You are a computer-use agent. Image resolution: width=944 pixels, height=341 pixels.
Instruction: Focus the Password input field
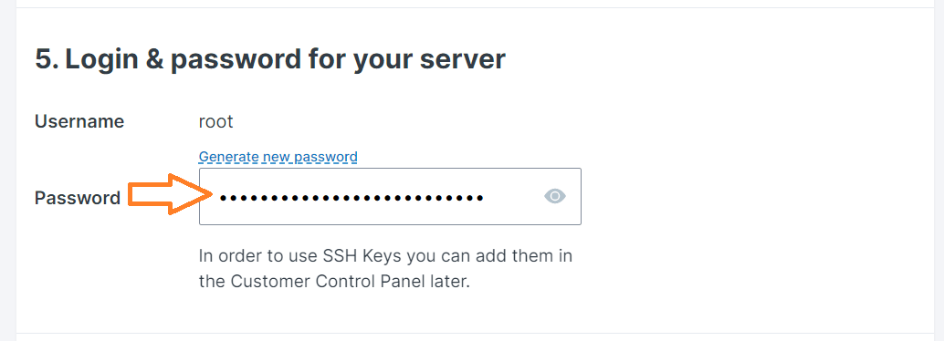coord(390,197)
